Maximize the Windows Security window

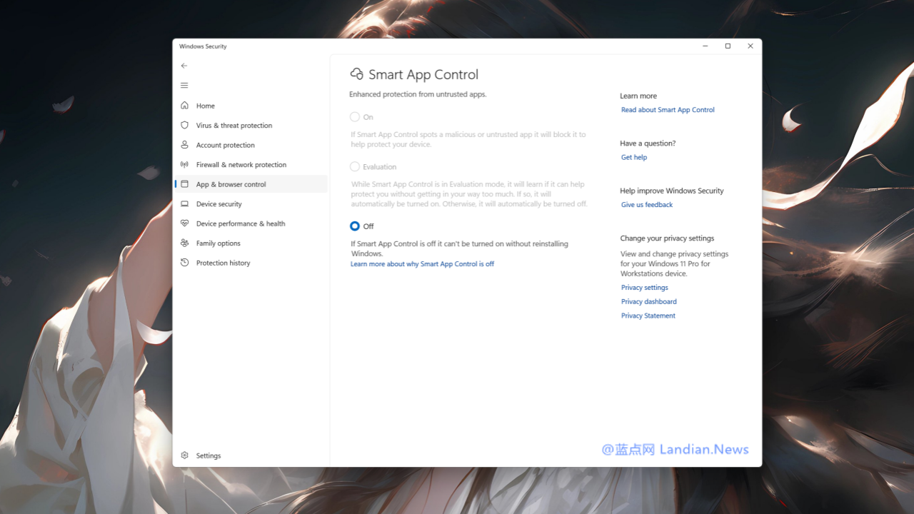pos(728,46)
